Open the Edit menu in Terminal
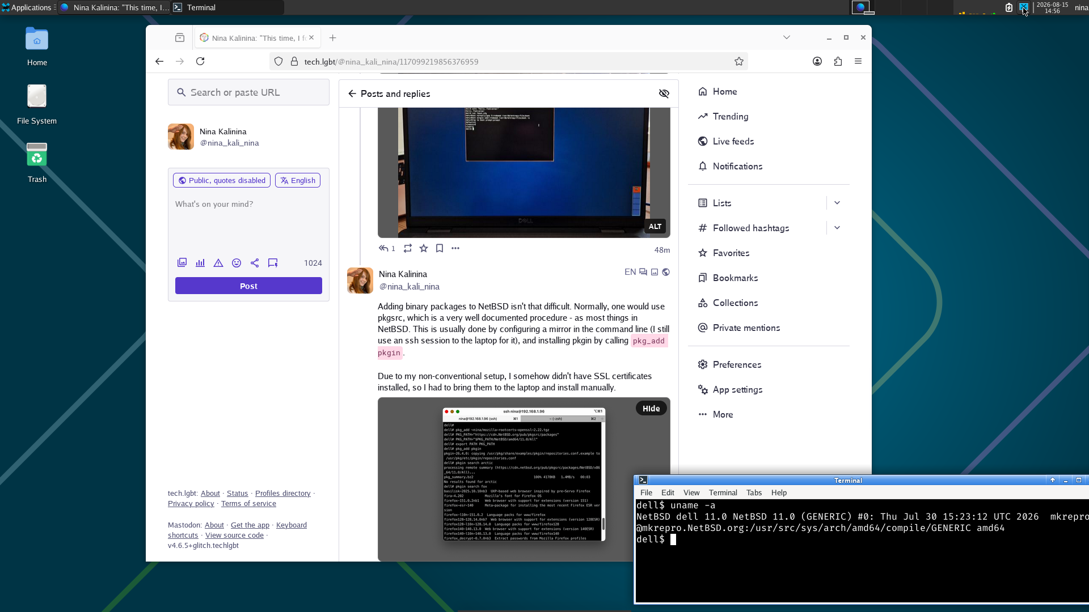The image size is (1089, 612). click(668, 492)
